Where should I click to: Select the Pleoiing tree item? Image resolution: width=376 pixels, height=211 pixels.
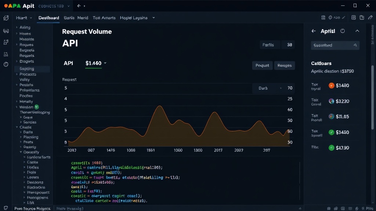click(31, 137)
